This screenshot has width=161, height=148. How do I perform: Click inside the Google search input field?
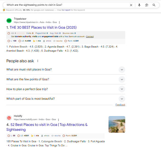tap(67, 5)
